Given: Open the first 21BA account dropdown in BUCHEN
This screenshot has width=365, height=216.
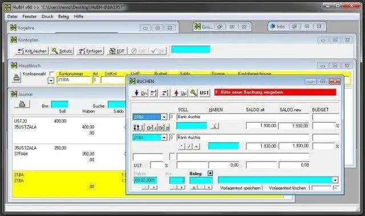Looking at the screenshot, I should pyautogui.click(x=164, y=117).
